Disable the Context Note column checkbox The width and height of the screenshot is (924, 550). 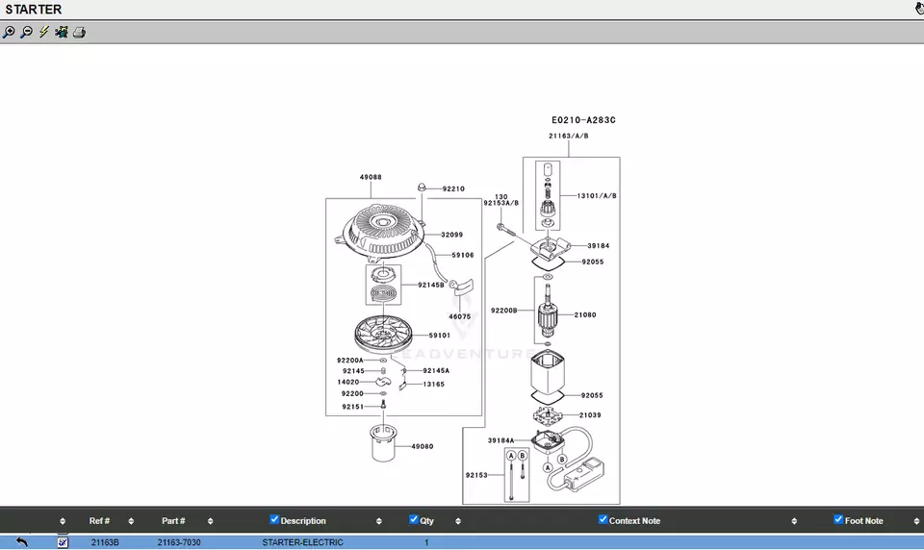click(603, 520)
